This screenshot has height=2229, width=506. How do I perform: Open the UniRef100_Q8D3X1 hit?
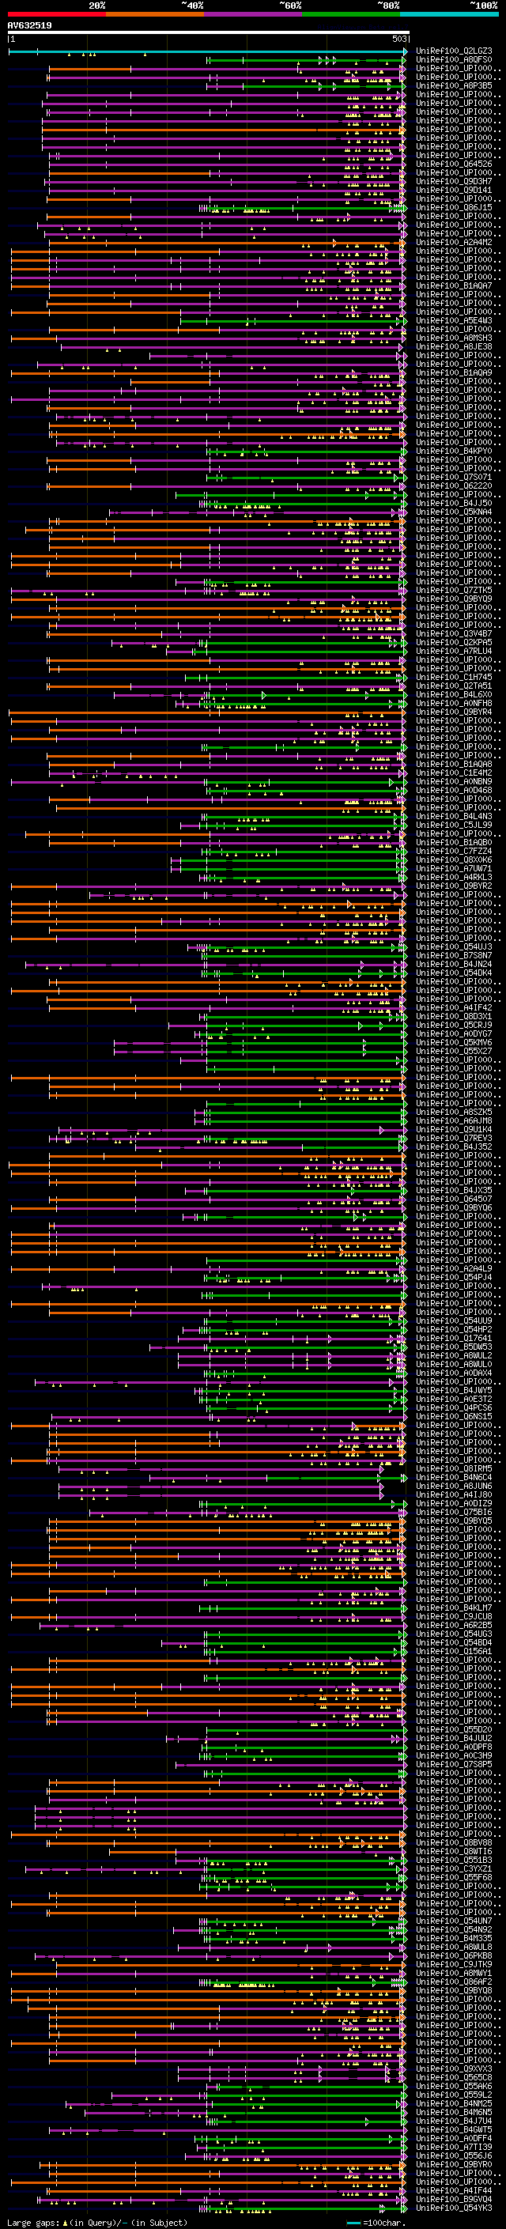click(x=453, y=1017)
